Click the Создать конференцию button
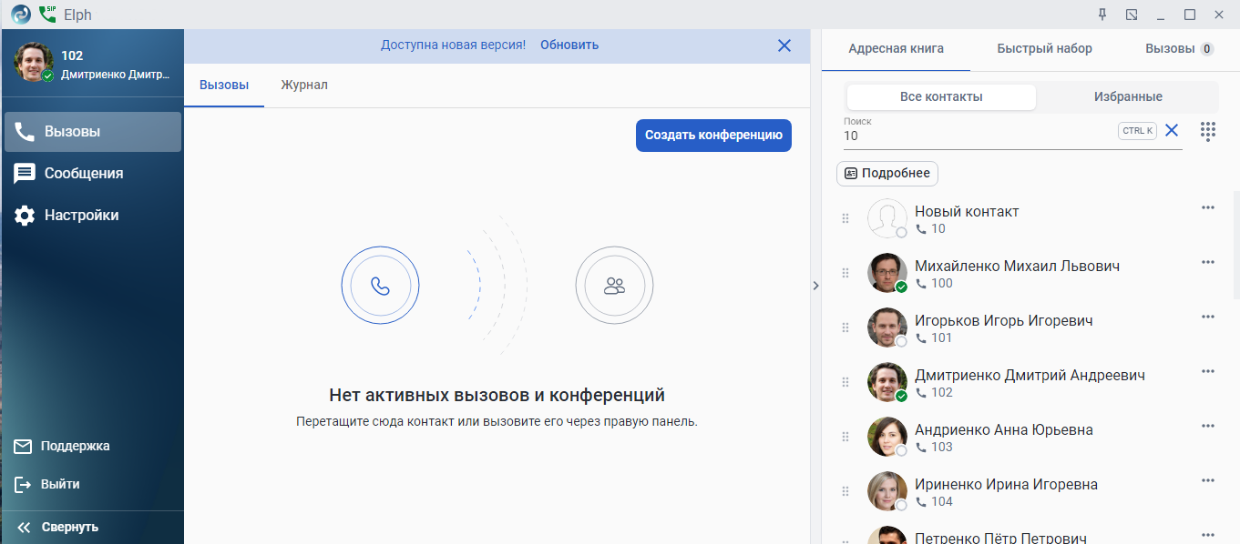The height and width of the screenshot is (544, 1240). (x=713, y=136)
